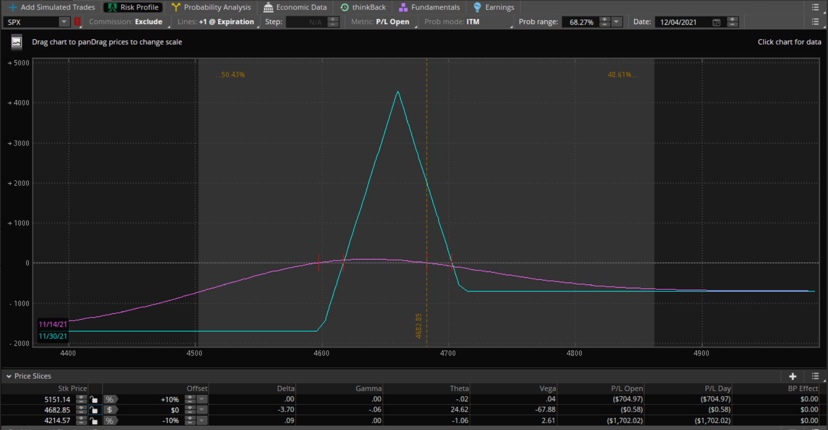Click the 24.62 Theta value

point(460,410)
